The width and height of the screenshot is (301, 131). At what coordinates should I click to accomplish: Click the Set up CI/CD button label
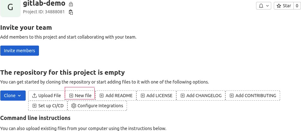point(51,106)
